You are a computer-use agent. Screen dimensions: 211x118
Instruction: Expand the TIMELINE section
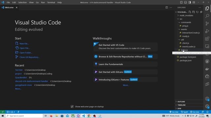pos(189,105)
